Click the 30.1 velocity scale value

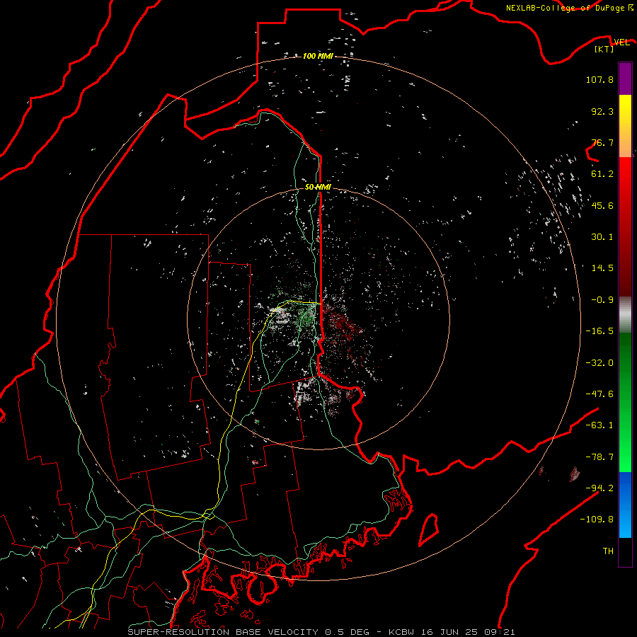[x=602, y=237]
